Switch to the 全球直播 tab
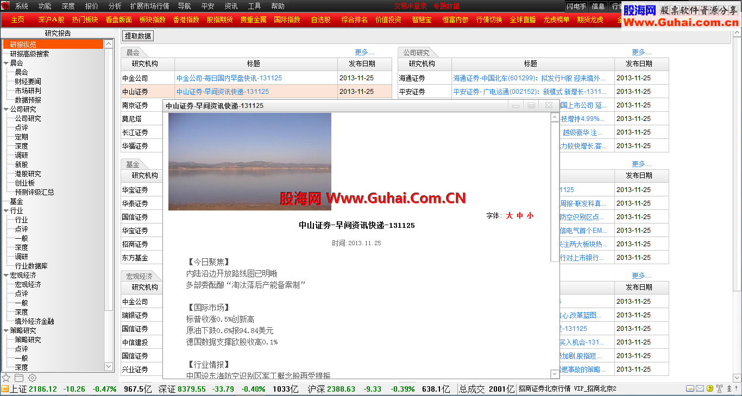Image resolution: width=742 pixels, height=396 pixels. click(523, 20)
